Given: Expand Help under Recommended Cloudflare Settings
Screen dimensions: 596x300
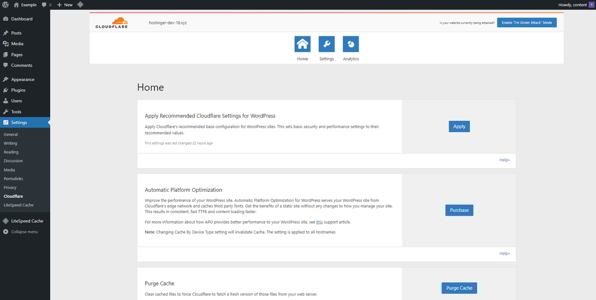Looking at the screenshot, I should coord(504,160).
